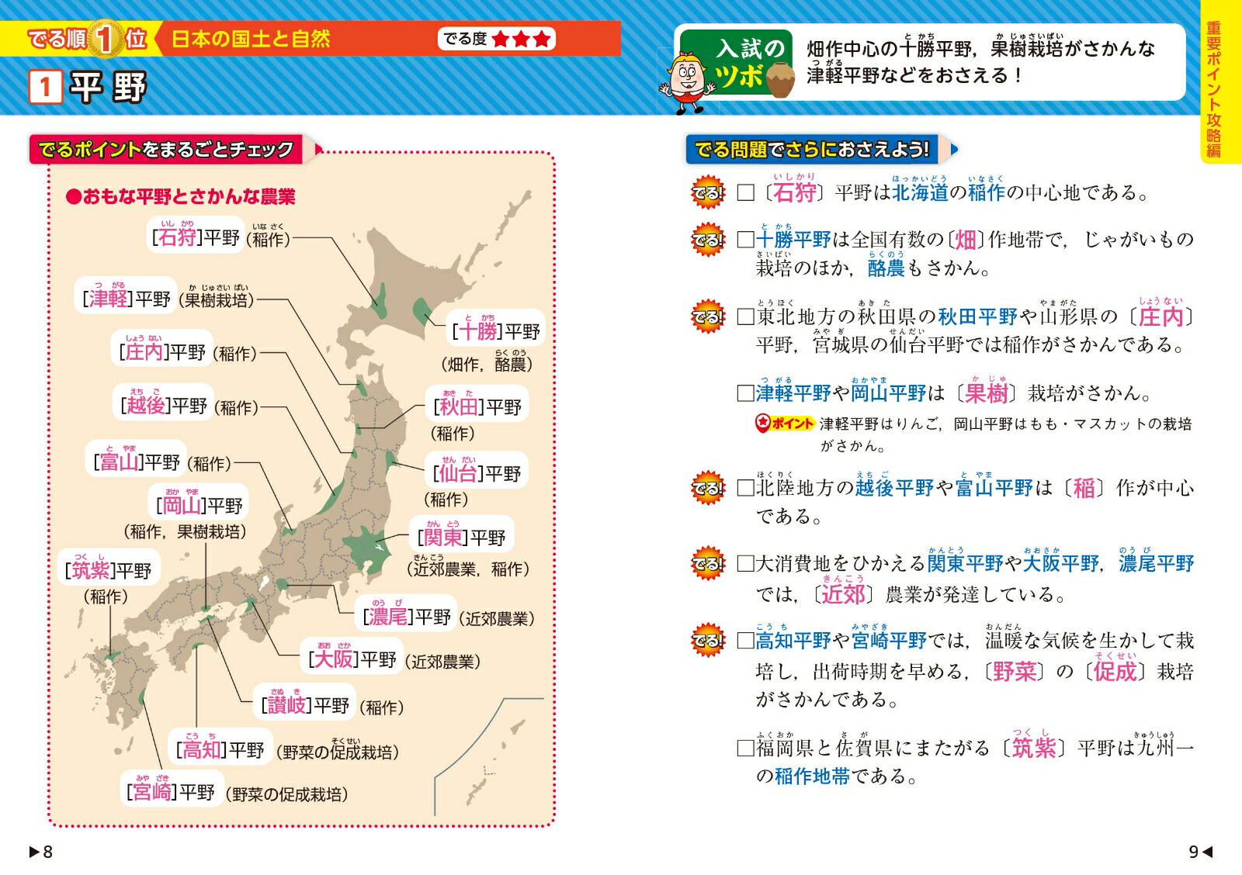Click the triangle arrow beside page number 8
Image resolution: width=1242 pixels, height=875 pixels.
(x=34, y=852)
